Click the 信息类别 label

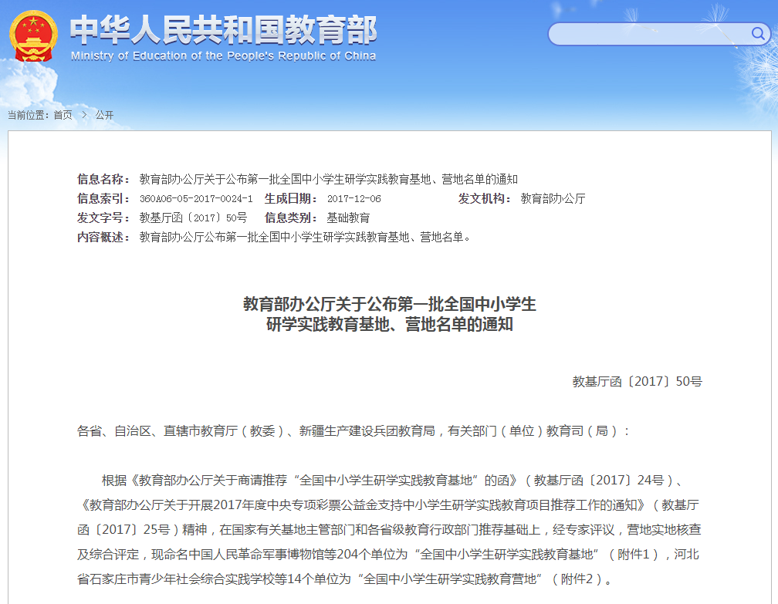click(291, 218)
